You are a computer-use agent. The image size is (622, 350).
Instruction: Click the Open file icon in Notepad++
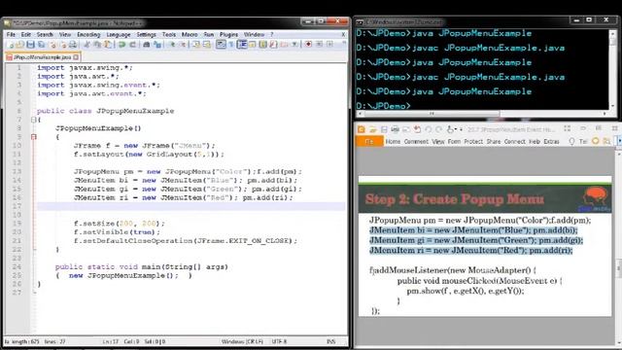(19, 45)
